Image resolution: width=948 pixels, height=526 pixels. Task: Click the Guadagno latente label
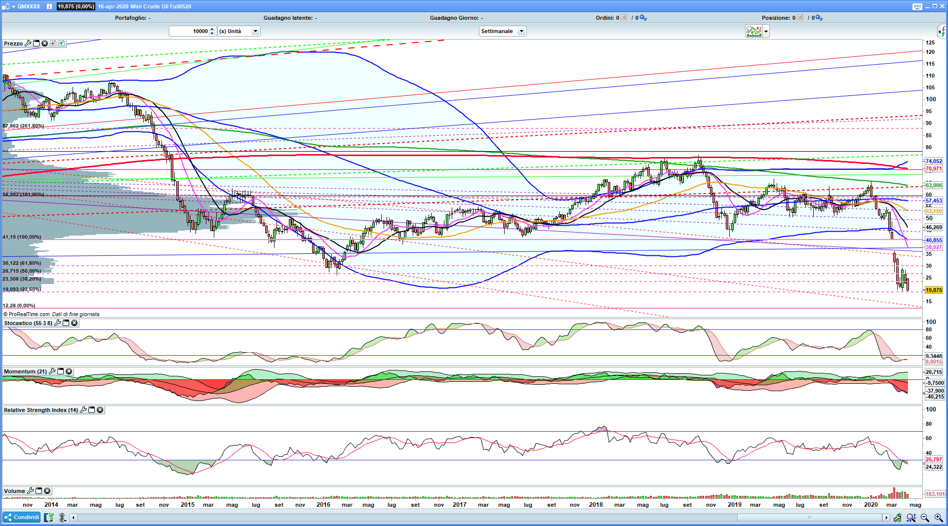pos(288,18)
